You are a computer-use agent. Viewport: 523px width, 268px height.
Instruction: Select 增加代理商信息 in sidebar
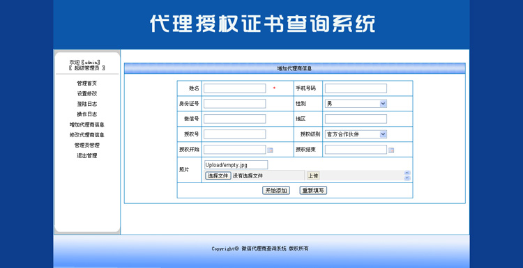click(86, 125)
